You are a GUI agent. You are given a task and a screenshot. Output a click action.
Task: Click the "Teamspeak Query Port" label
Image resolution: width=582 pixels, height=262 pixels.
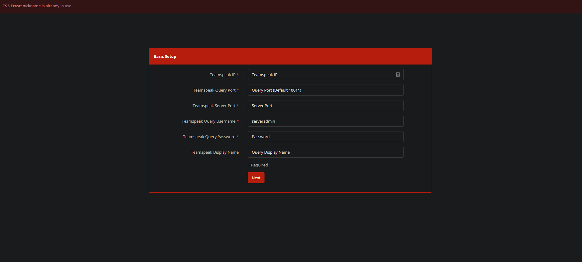(214, 90)
